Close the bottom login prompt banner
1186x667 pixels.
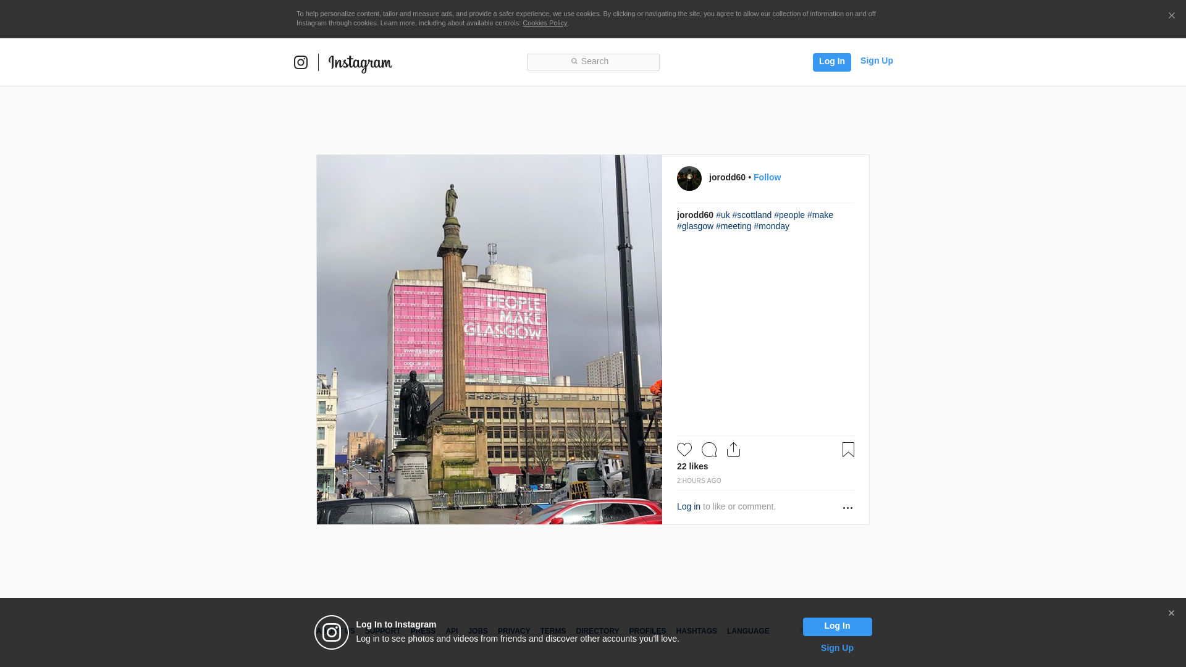coord(1171,613)
